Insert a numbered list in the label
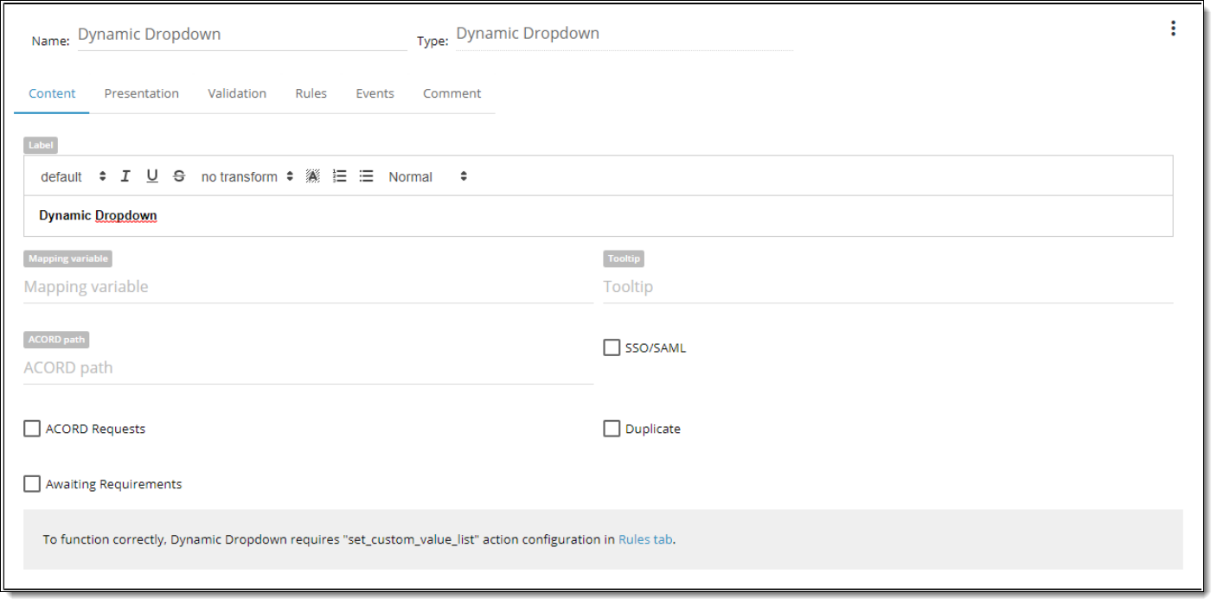 coord(340,176)
